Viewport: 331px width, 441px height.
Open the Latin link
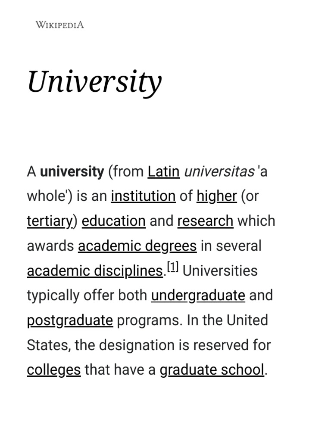click(x=163, y=171)
